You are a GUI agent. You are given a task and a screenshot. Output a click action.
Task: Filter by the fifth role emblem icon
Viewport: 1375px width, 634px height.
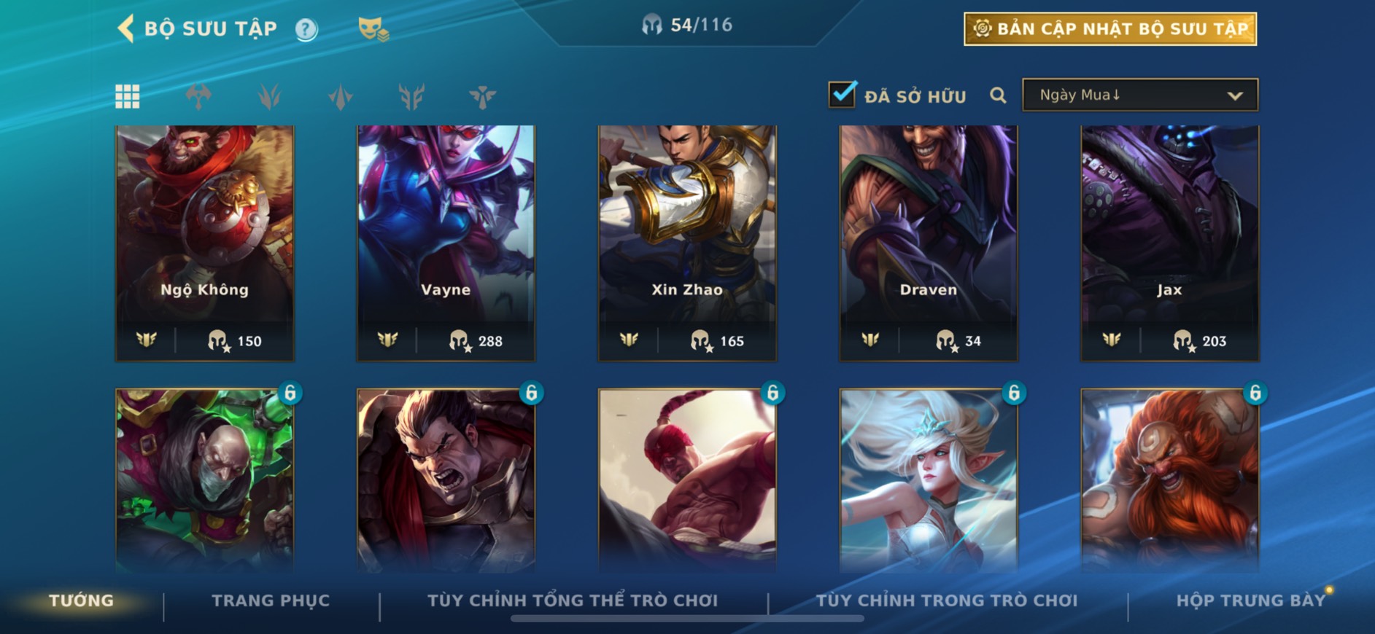point(482,96)
